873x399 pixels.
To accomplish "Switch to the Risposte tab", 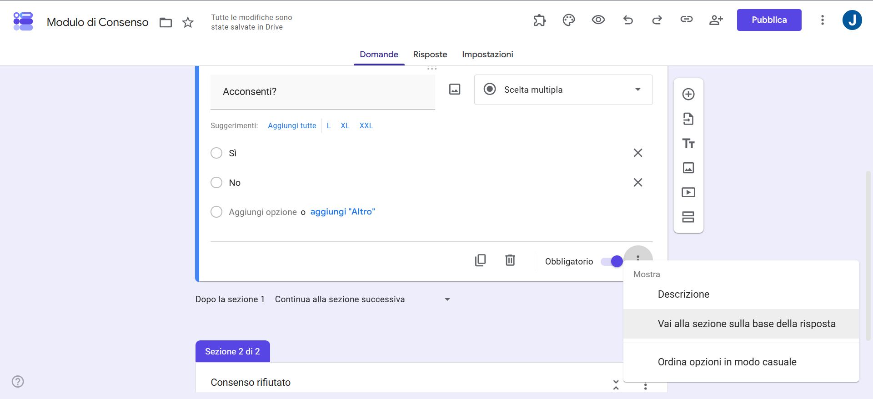I will [x=430, y=55].
